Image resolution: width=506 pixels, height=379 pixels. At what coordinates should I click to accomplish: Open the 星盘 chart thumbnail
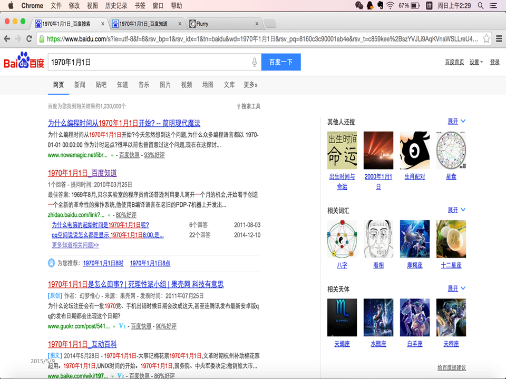coord(451,150)
